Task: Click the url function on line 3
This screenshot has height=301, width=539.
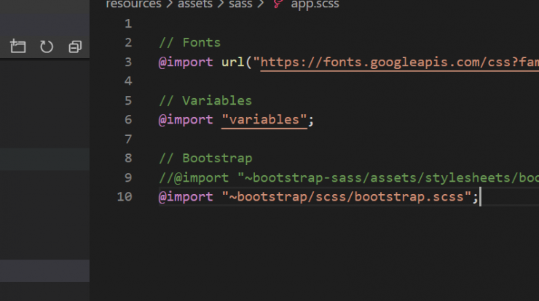Action: point(233,62)
